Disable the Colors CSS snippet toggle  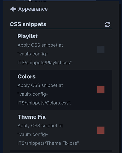coord(101,90)
